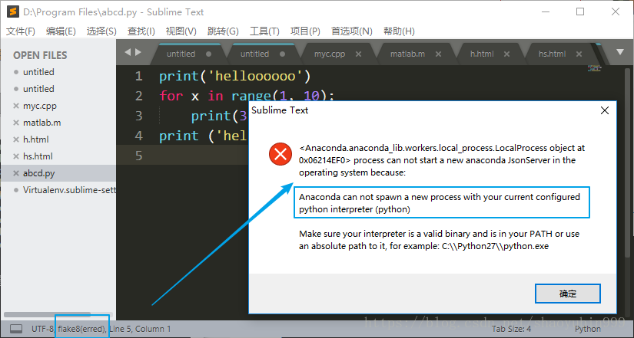Select matlab.m in the sidebar

click(42, 123)
